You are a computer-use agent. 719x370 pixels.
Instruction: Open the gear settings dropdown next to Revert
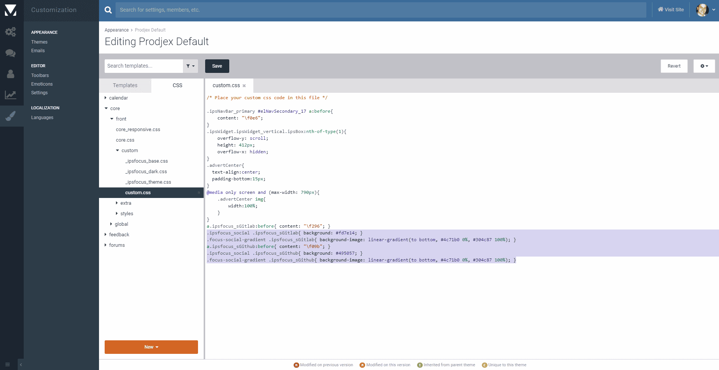704,66
